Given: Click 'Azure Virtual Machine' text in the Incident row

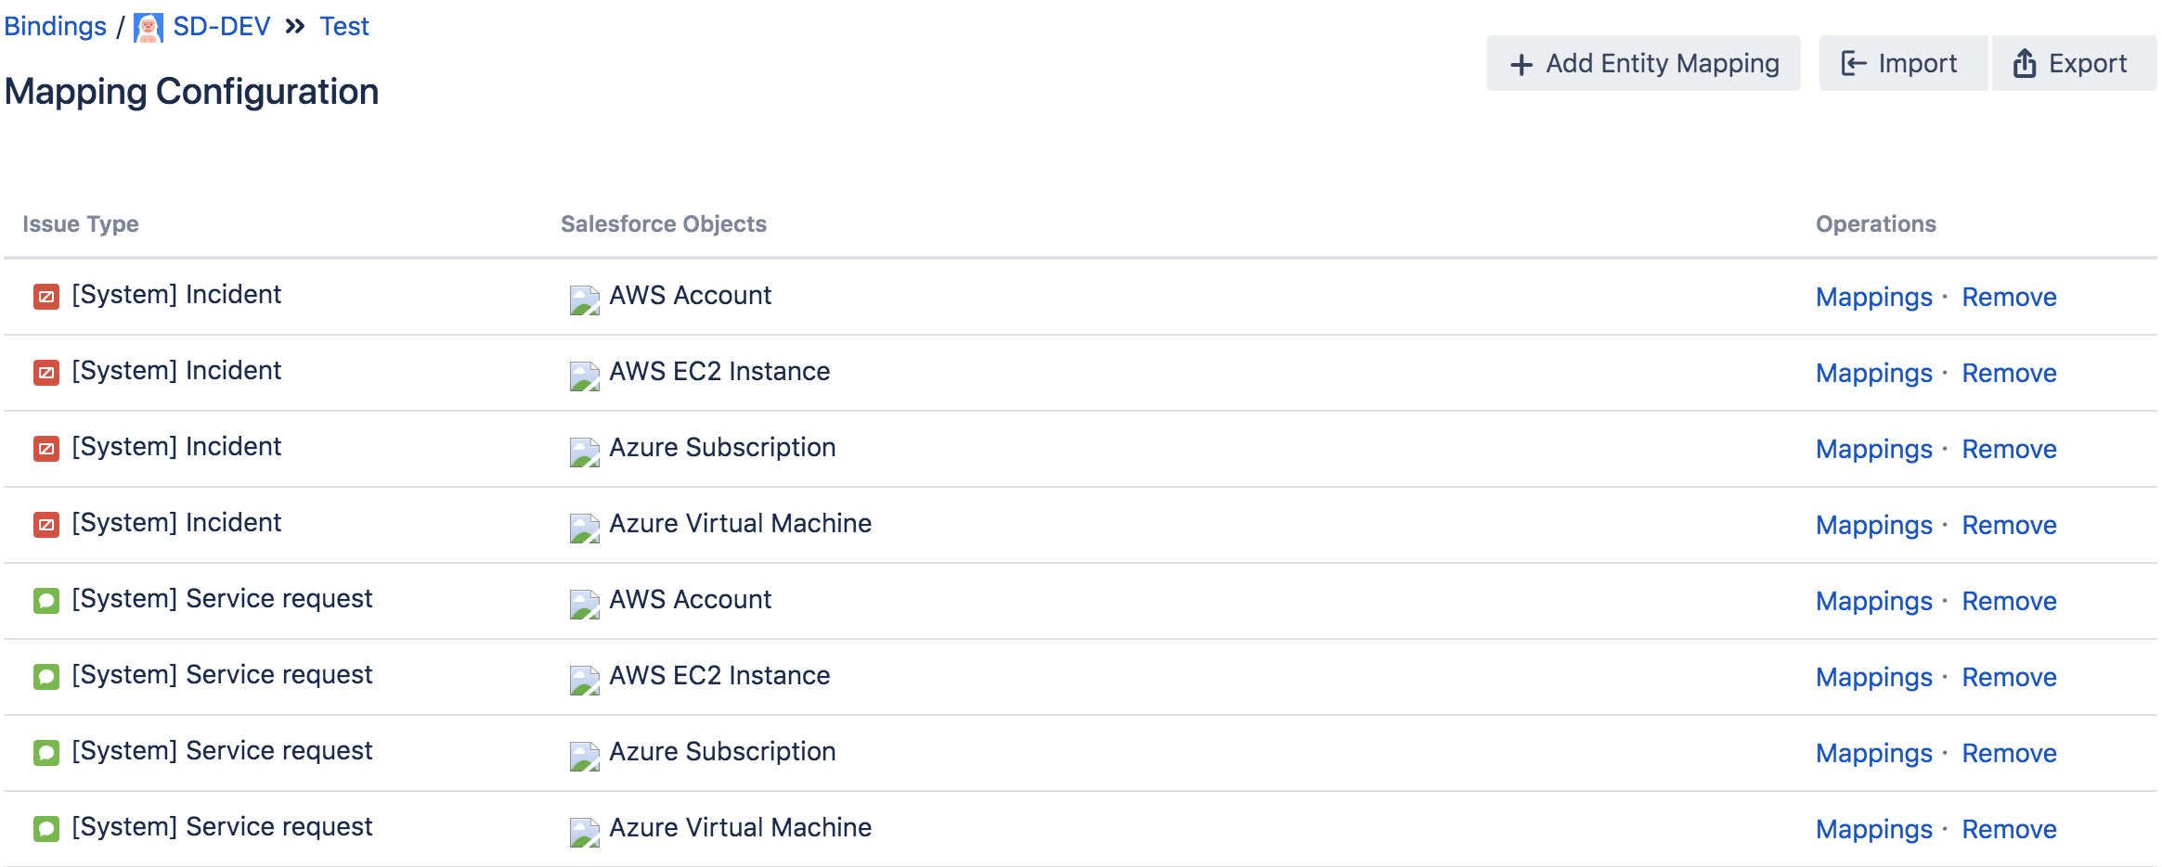Looking at the screenshot, I should pos(741,524).
